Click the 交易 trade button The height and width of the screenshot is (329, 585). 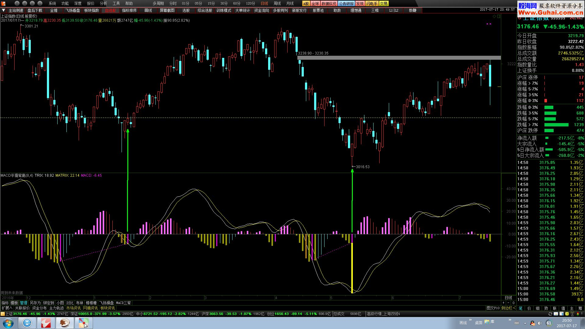point(384,4)
